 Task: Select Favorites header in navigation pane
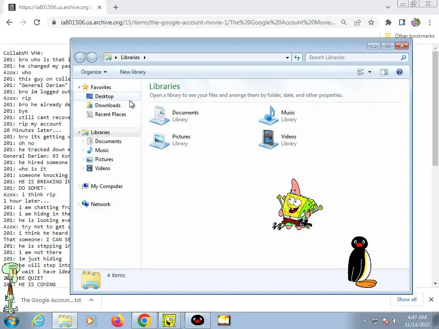[x=101, y=87]
